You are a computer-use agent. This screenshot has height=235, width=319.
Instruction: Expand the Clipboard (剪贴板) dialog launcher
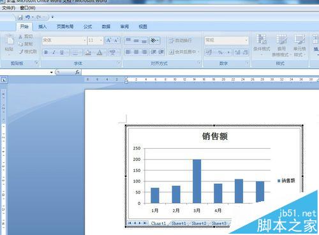tap(36, 63)
